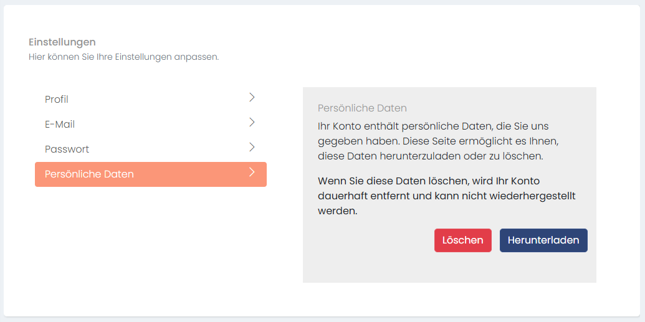Open the Profil settings section
645x322 pixels.
(57, 100)
